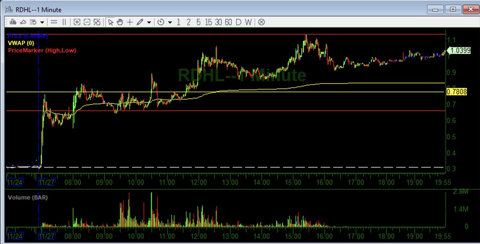The image size is (480, 244).
Task: Click the 11/27 date label on price axis
Action: click(x=46, y=182)
